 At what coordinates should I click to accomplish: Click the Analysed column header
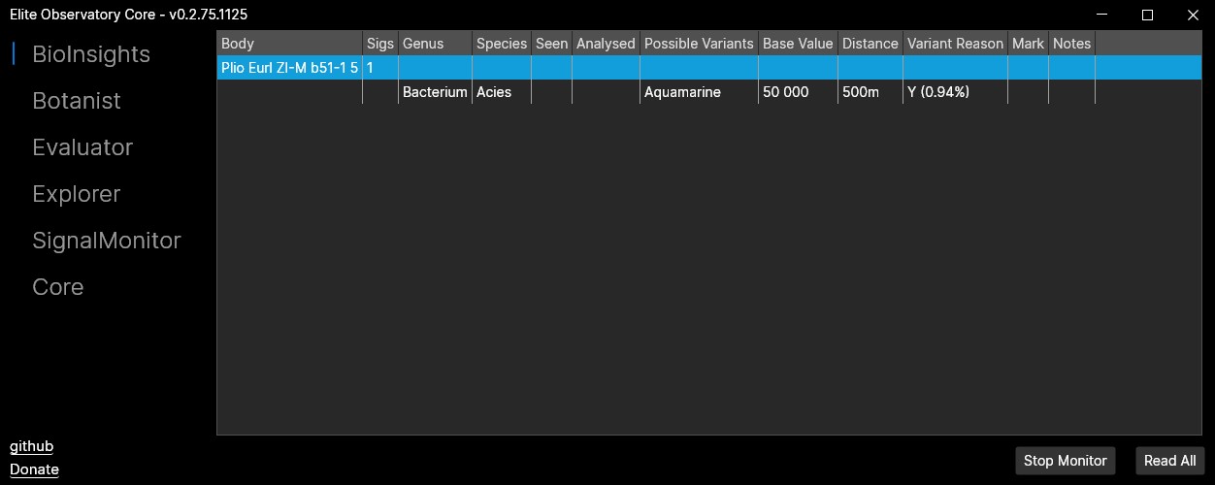606,43
